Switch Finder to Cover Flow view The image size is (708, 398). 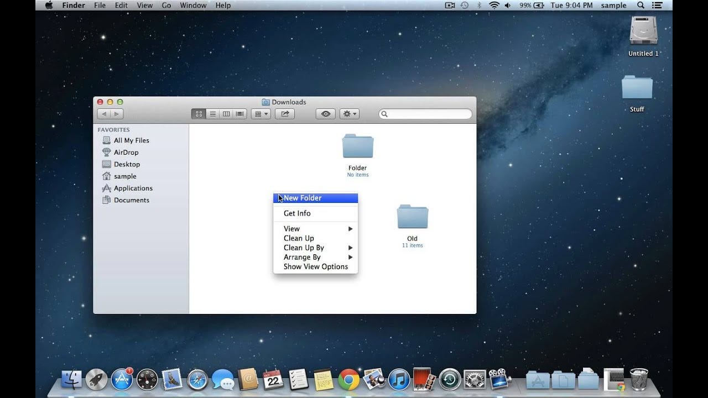pyautogui.click(x=240, y=114)
